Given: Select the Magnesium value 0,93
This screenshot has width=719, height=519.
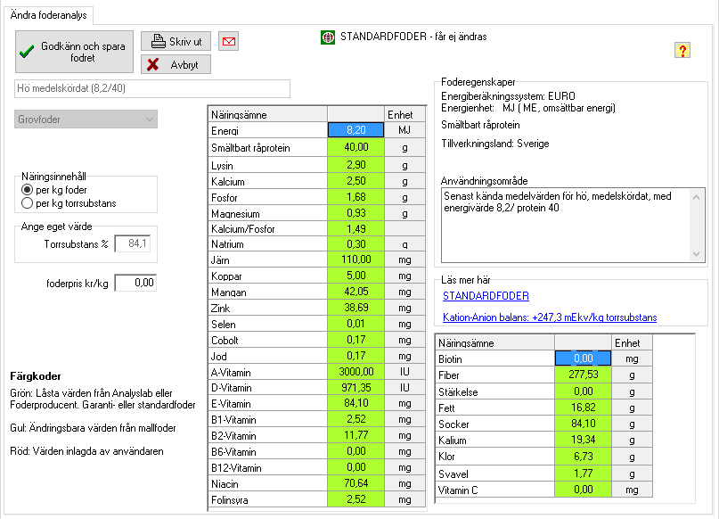Looking at the screenshot, I should click(x=355, y=213).
